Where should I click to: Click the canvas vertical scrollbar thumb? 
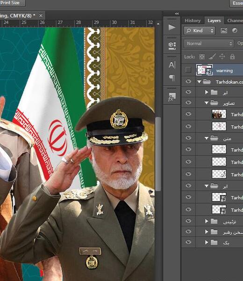point(158,154)
